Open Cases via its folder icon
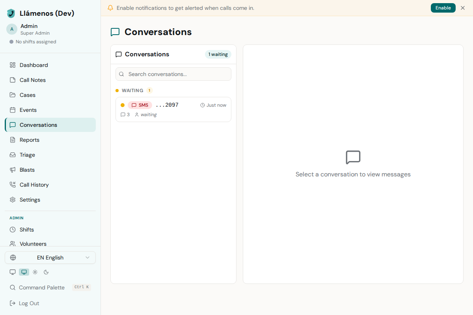This screenshot has width=473, height=315. [x=13, y=95]
